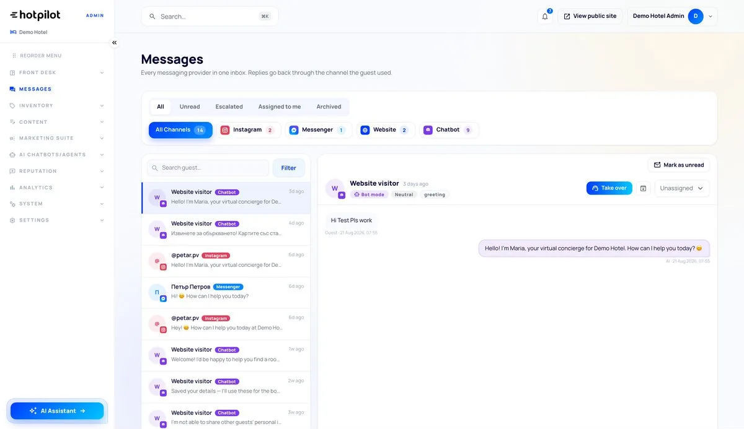Viewport: 744px width, 429px height.
Task: Click the Instagram logo in channel filter
Action: (x=225, y=130)
